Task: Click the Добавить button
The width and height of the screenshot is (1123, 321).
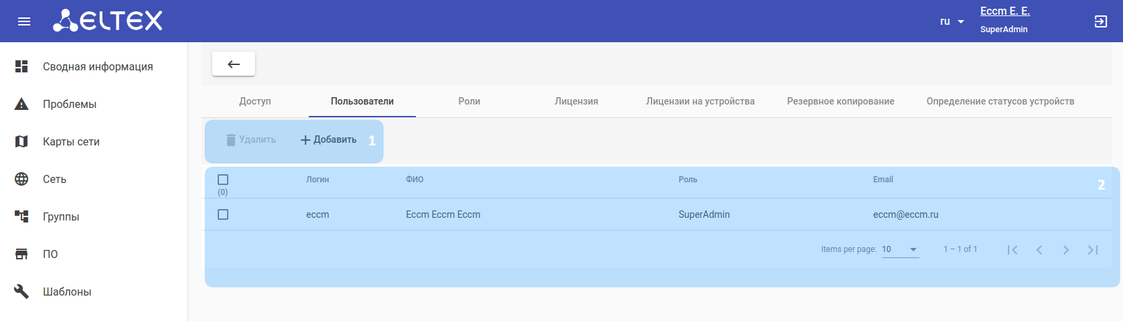Action: pyautogui.click(x=329, y=139)
